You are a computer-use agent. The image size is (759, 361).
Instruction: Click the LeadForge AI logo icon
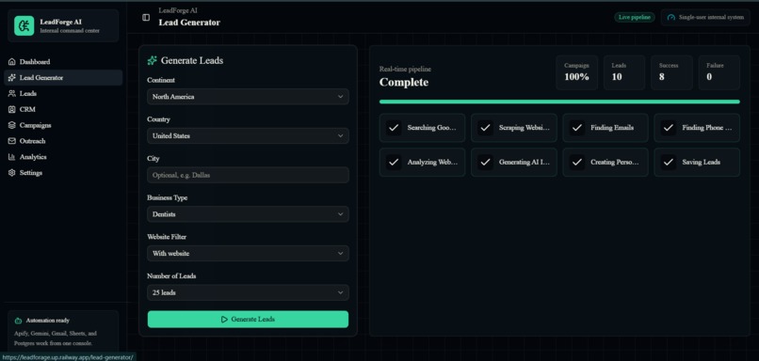tap(24, 25)
